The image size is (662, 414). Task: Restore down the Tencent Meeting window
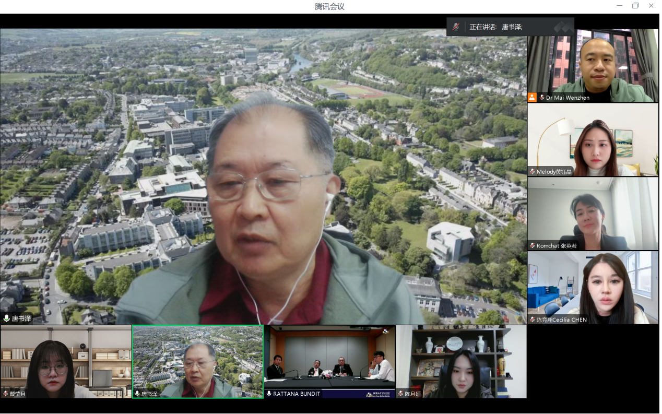[635, 6]
